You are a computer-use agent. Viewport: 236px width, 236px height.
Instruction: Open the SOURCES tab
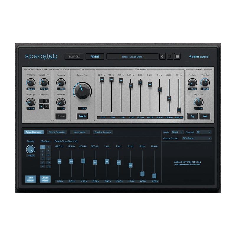click(74, 56)
